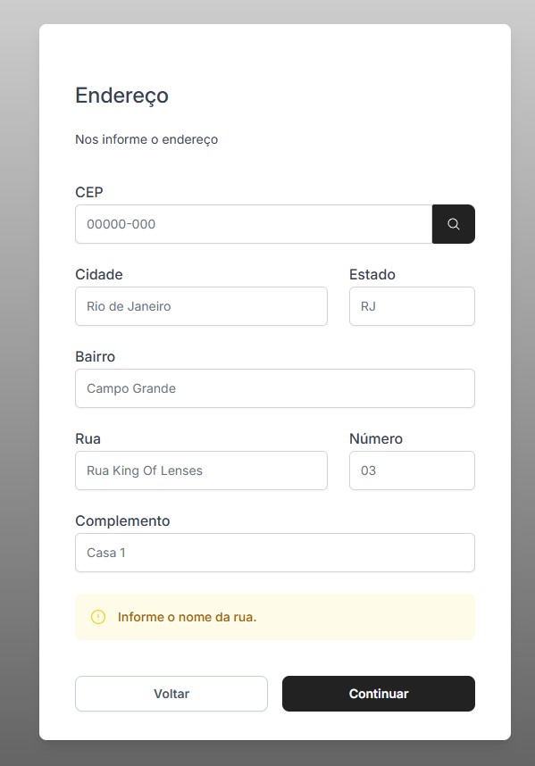
Task: Select the CEP input field
Action: tap(253, 224)
